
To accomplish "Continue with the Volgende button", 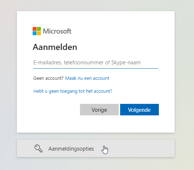I will click(139, 110).
